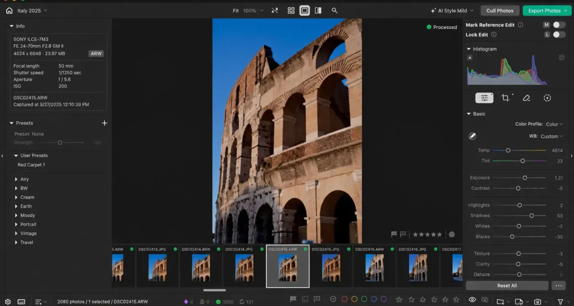Collapse the right sidebar with arrow
The width and height of the screenshot is (574, 306).
[572, 156]
